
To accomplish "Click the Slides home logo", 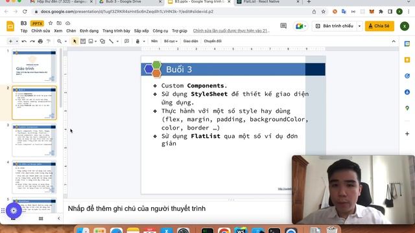I will tap(10, 27).
